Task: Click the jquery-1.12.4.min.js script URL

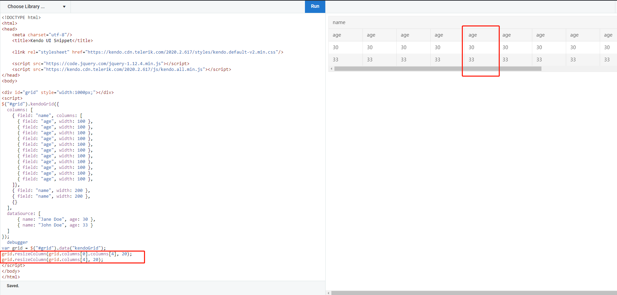Action: pyautogui.click(x=103, y=64)
